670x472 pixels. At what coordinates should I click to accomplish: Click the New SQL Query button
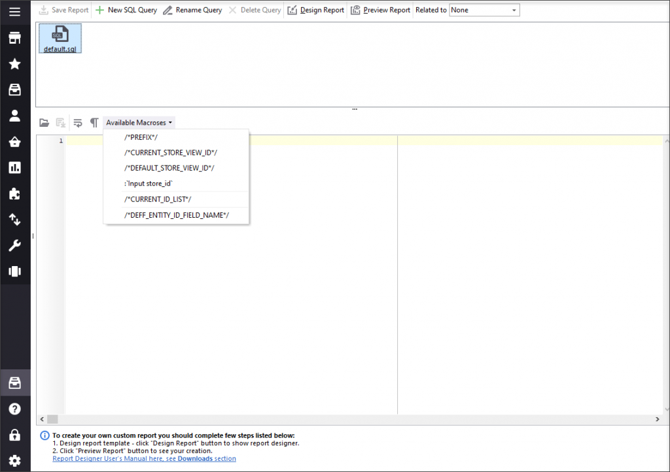(x=126, y=10)
